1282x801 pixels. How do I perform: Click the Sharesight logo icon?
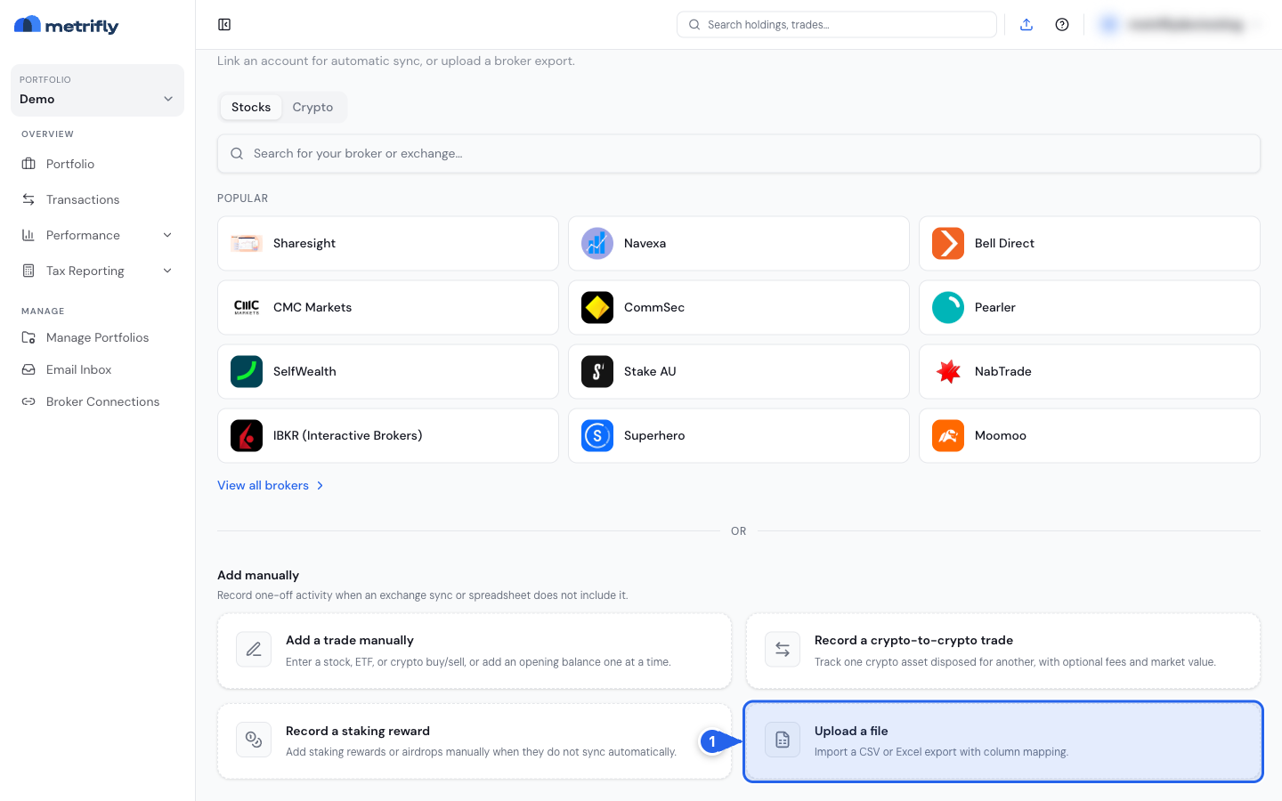coord(247,243)
